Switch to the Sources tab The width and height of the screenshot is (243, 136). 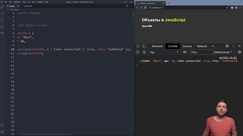187,46
